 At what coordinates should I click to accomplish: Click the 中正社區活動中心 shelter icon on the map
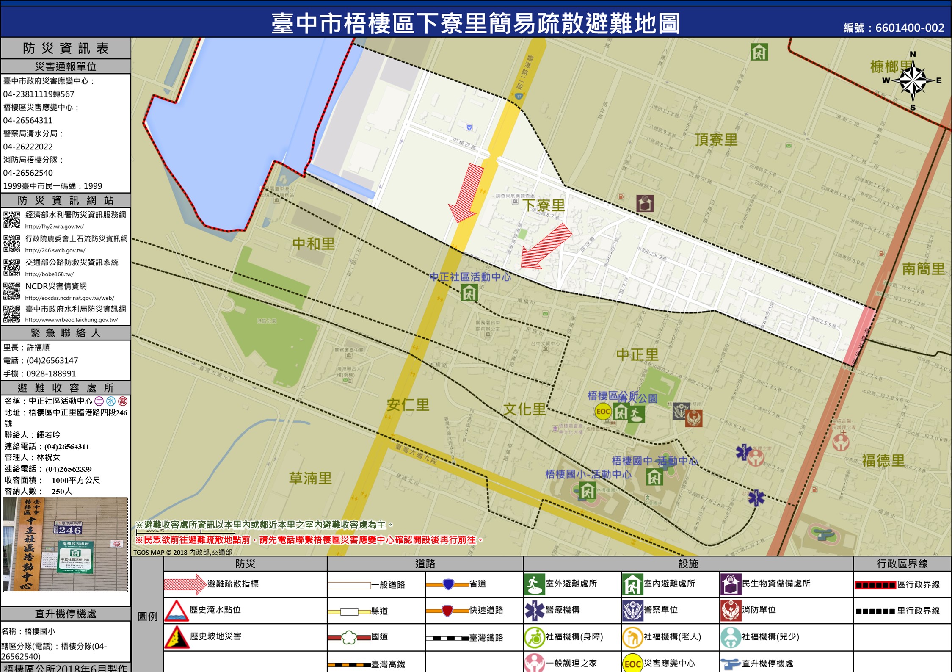(469, 293)
